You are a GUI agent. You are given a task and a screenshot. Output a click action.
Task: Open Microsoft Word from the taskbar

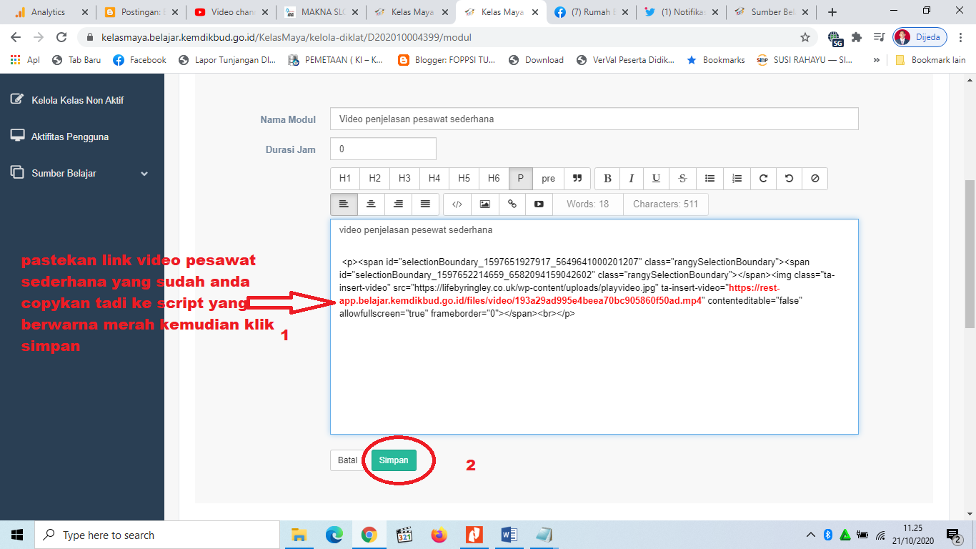(509, 535)
